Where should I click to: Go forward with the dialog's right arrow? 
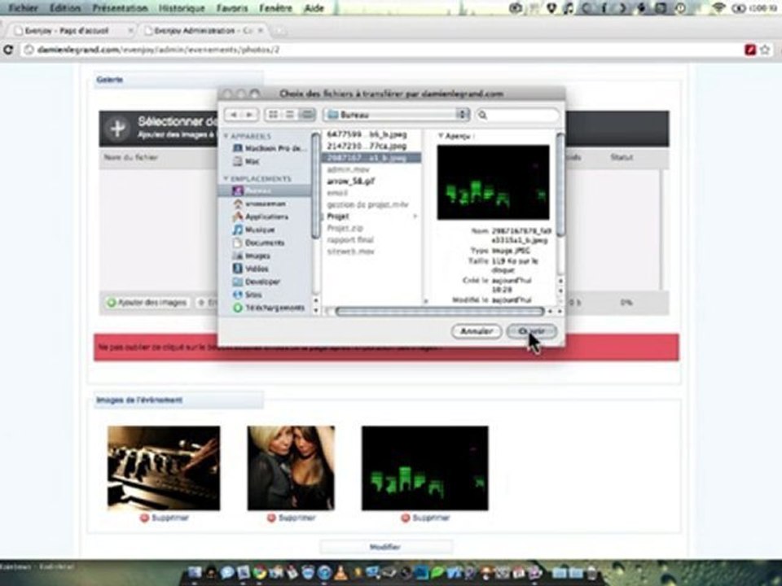[x=250, y=115]
